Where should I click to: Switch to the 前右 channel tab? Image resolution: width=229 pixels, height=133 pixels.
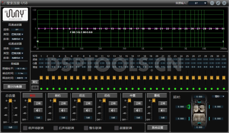click(57, 96)
